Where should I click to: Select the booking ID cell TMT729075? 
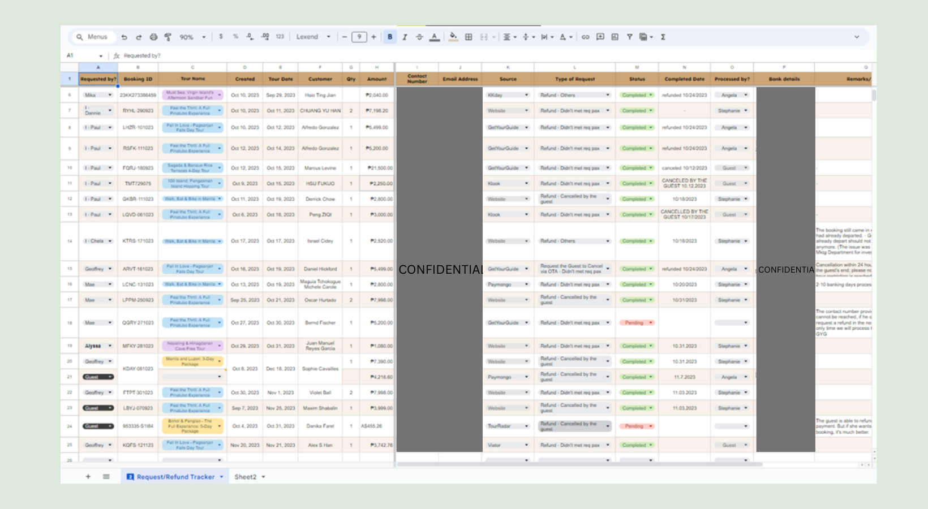tap(138, 184)
